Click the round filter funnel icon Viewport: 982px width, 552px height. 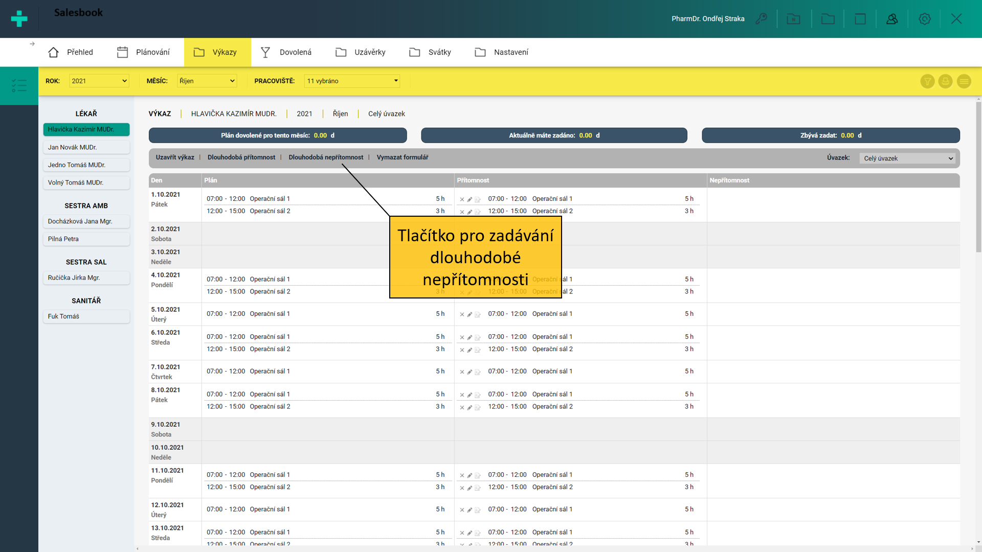pos(927,81)
